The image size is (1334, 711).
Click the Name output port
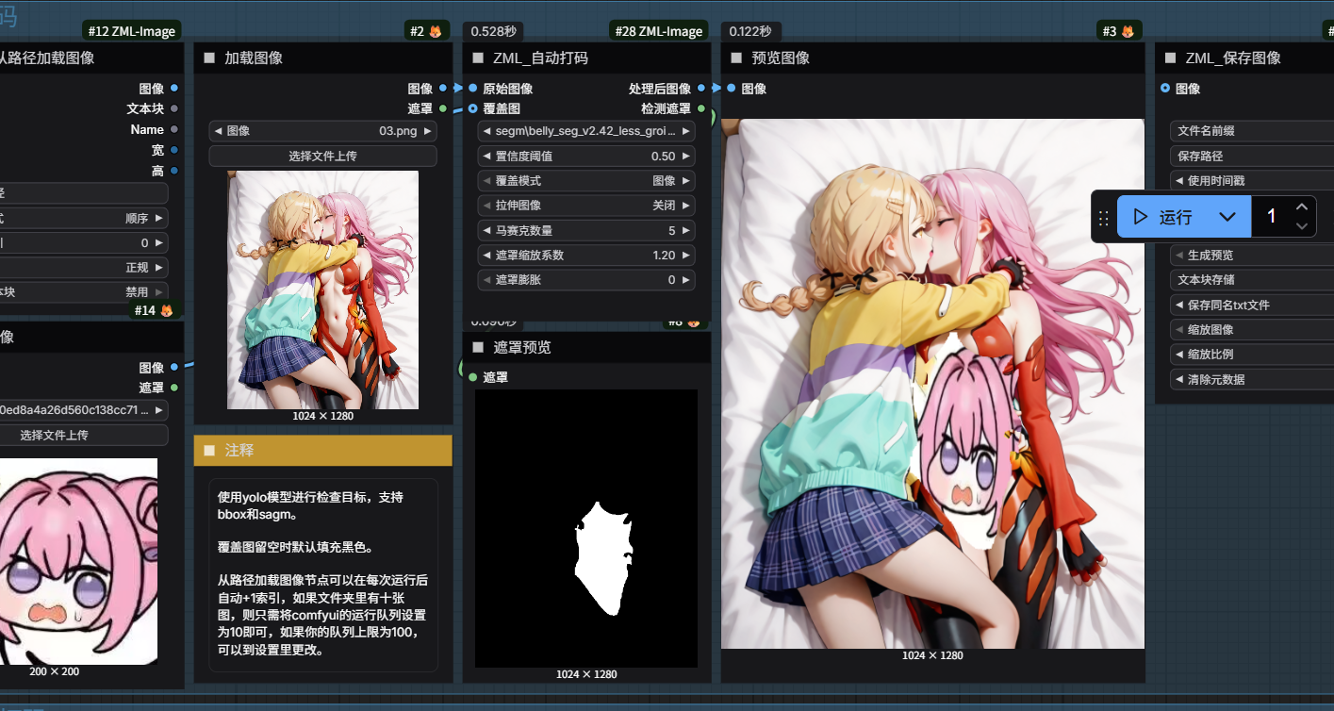174,129
